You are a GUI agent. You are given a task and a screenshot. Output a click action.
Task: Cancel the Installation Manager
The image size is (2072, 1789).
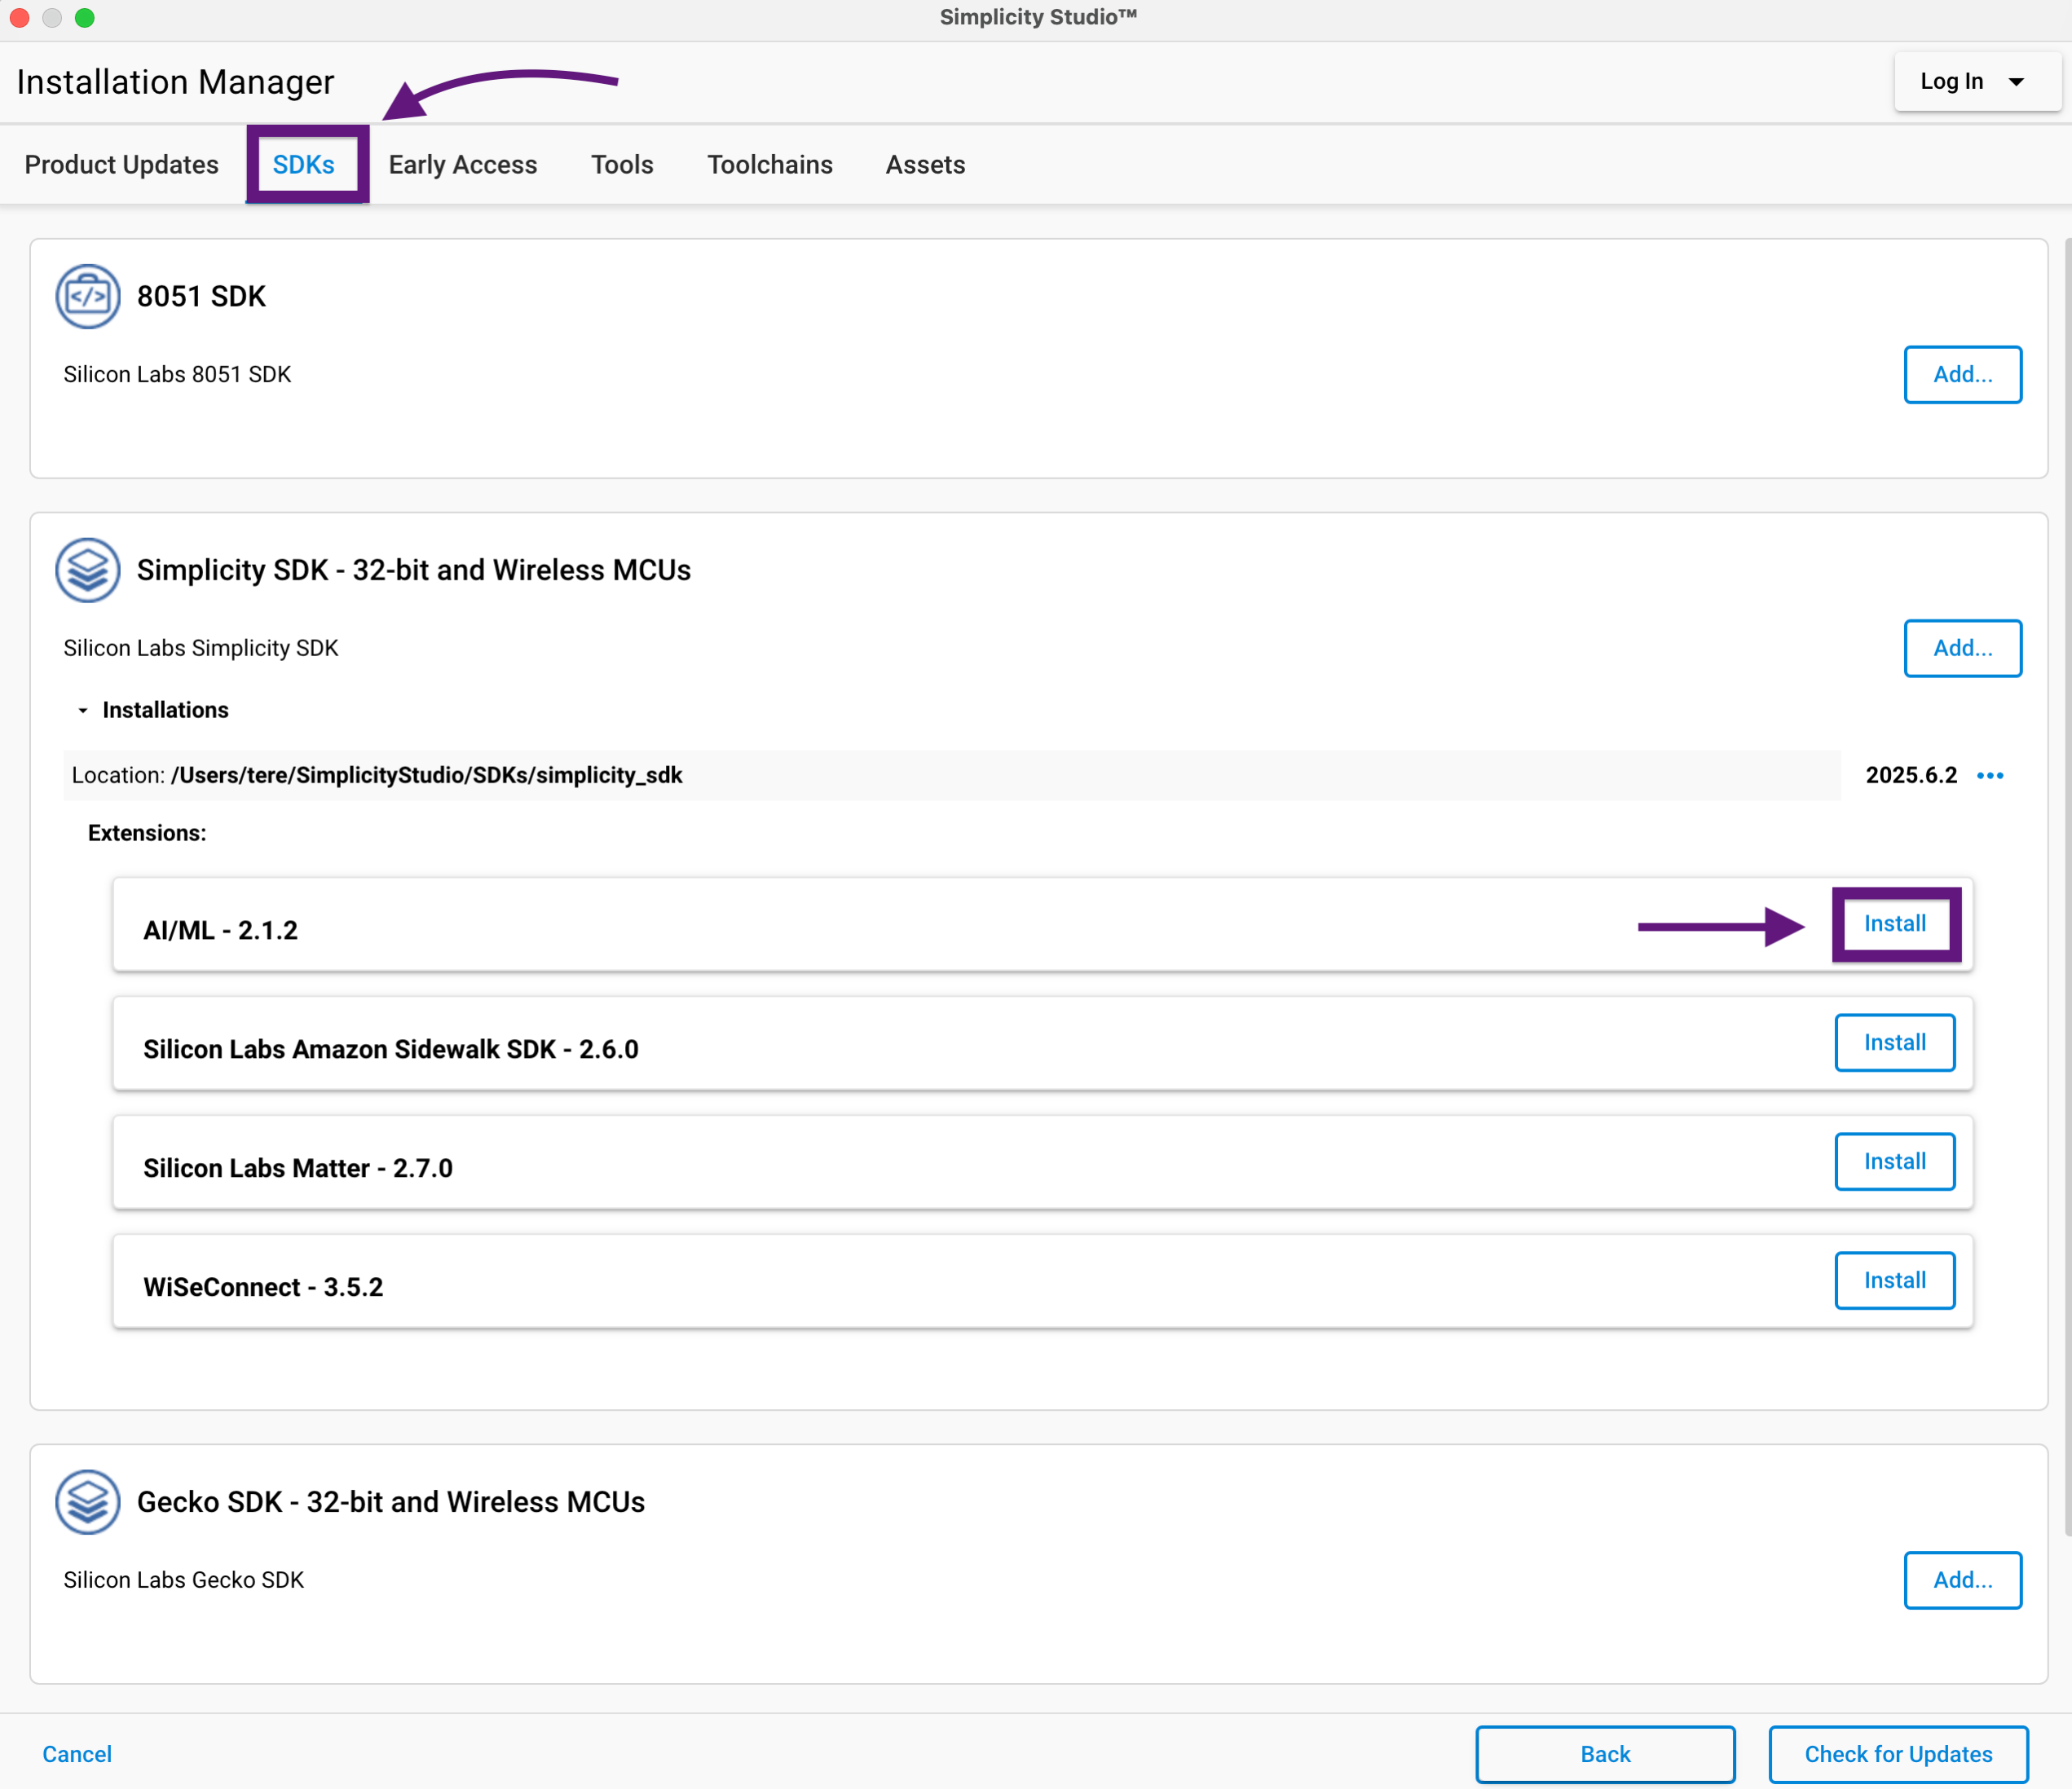pyautogui.click(x=77, y=1755)
